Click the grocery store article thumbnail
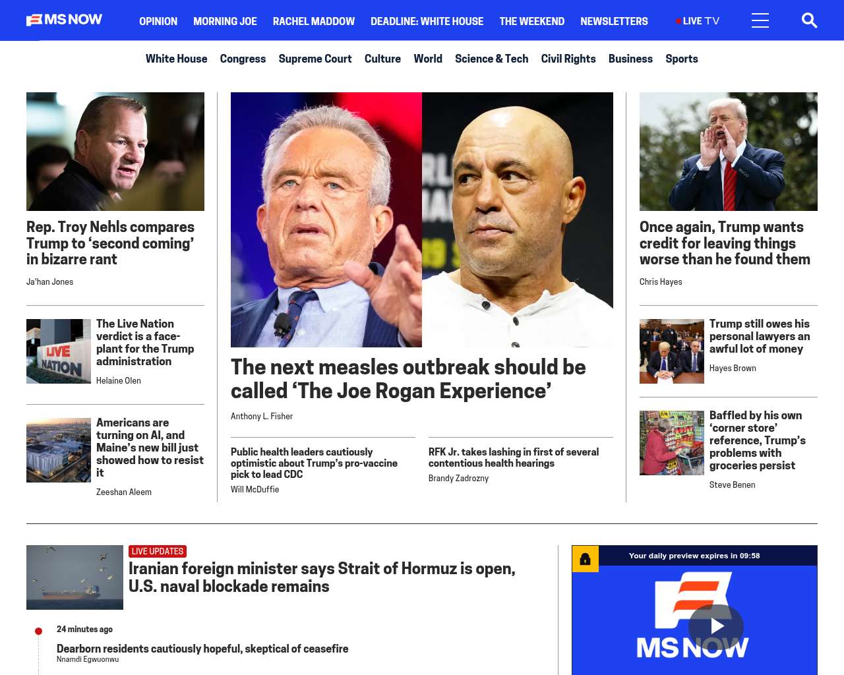Viewport: 844px width, 675px height. (672, 443)
